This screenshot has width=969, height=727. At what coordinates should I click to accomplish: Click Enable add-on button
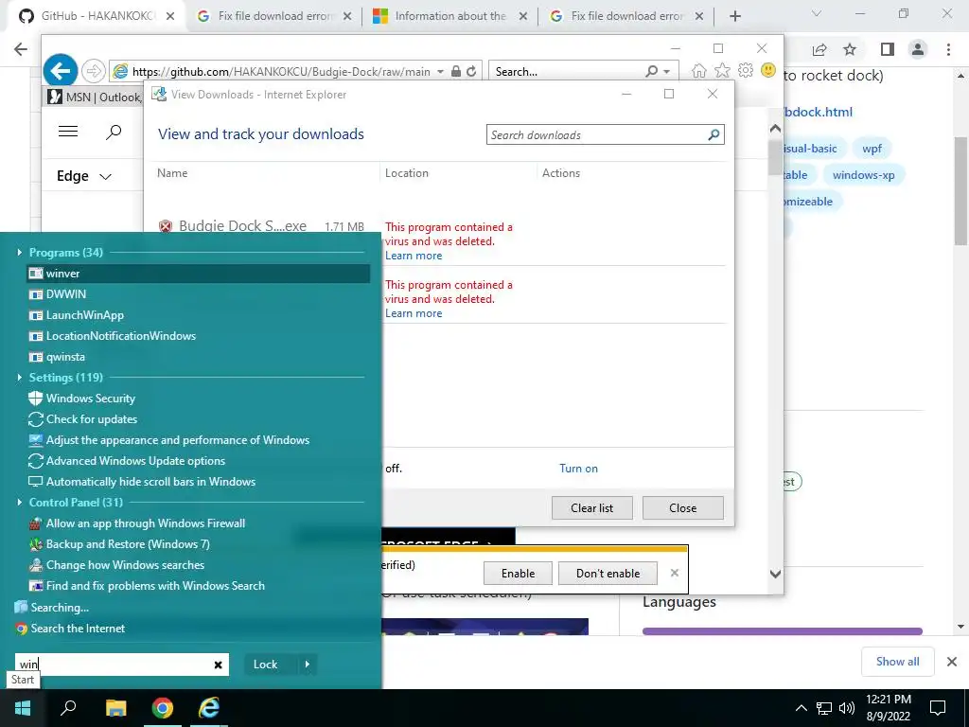point(518,573)
